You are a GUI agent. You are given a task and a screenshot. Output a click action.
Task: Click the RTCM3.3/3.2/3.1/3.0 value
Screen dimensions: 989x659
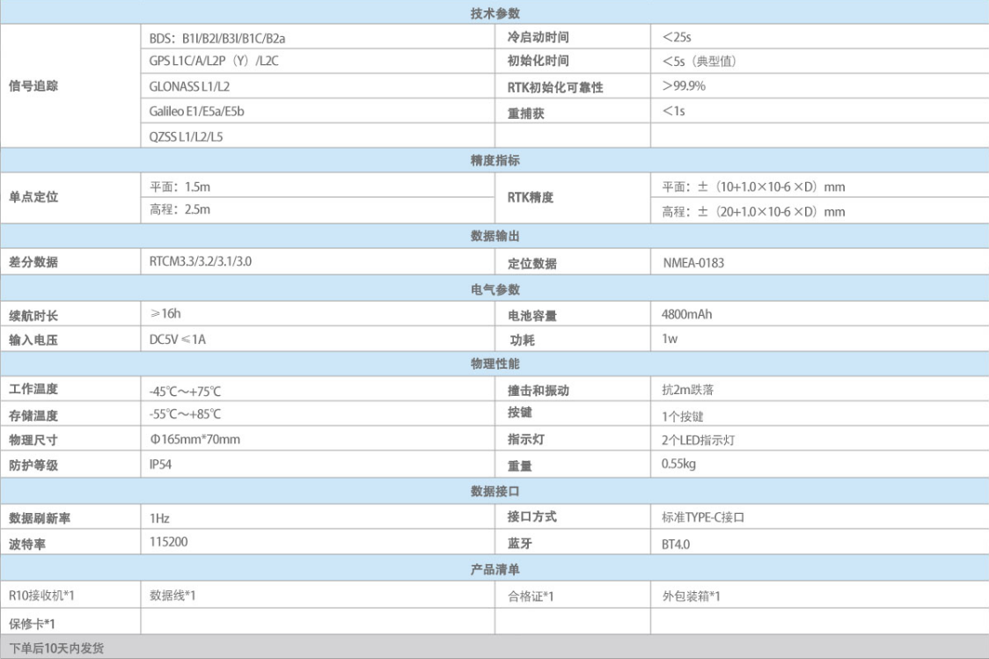click(x=201, y=262)
